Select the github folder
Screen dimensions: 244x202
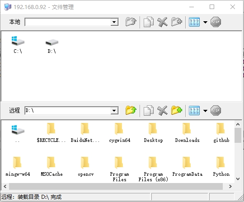pos(221,133)
